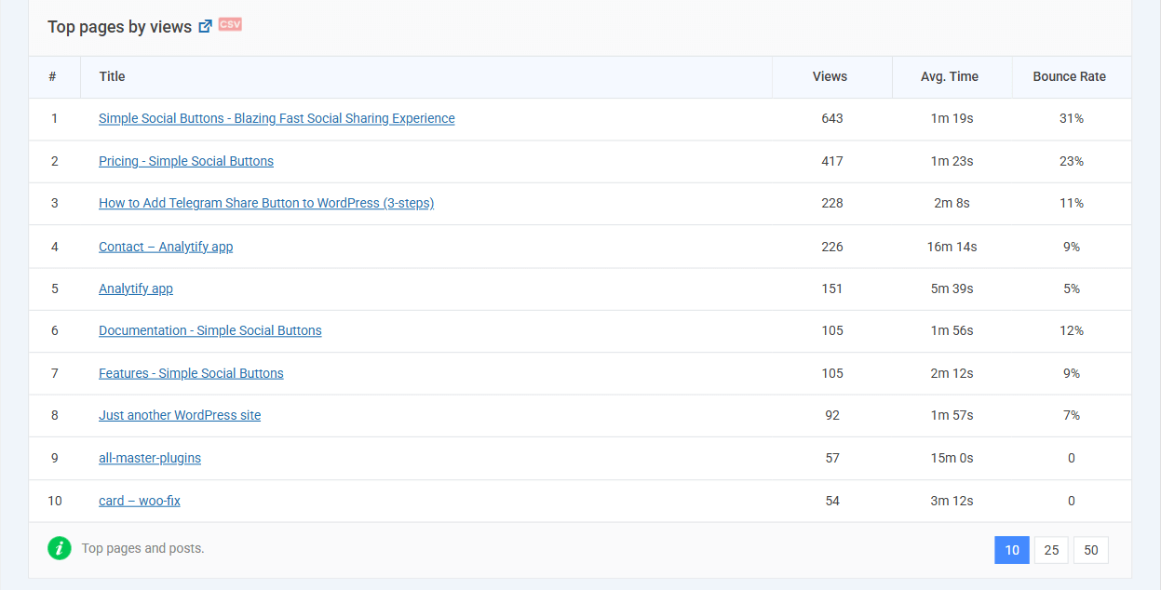Click the Views column header

pyautogui.click(x=831, y=77)
